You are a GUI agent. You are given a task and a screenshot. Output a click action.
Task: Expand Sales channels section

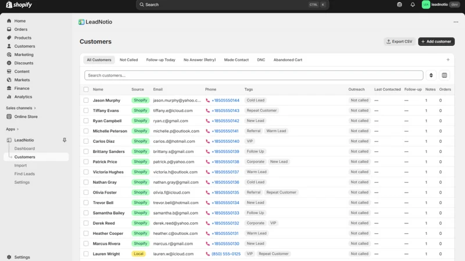21,108
